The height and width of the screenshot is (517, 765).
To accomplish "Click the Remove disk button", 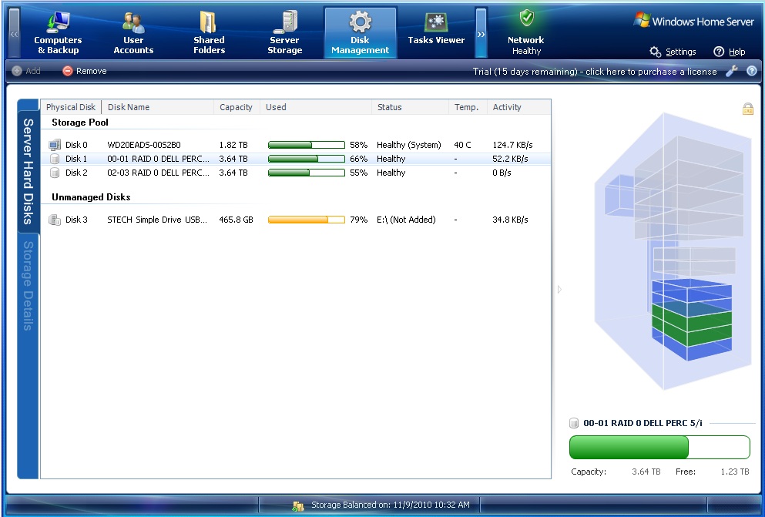I will 85,71.
